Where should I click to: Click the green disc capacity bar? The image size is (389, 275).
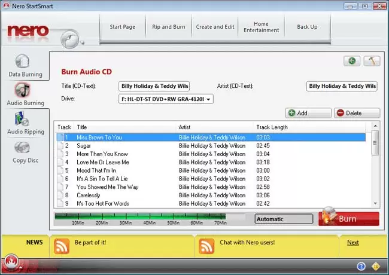point(140,216)
